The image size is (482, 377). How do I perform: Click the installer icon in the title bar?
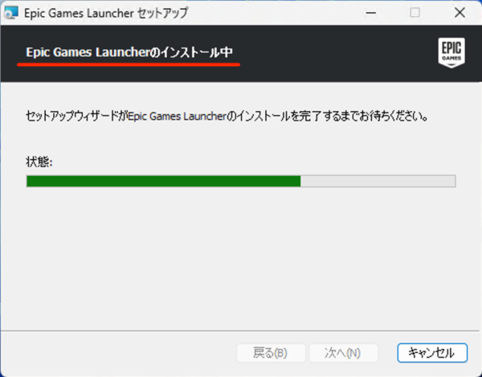coord(10,13)
